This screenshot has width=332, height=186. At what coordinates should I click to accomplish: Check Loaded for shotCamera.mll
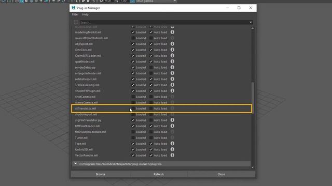click(x=133, y=97)
